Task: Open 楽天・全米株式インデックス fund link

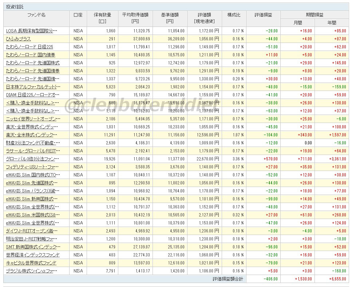Action: pyautogui.click(x=32, y=135)
